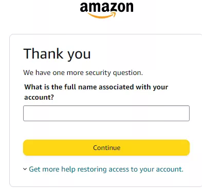The height and width of the screenshot is (188, 202).
Task: Select the security question label text
Action: click(x=96, y=92)
